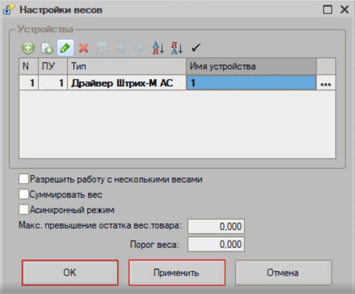Select the N cell in the Драйвер Штрих-М АС row
355x294 pixels.
[28, 83]
